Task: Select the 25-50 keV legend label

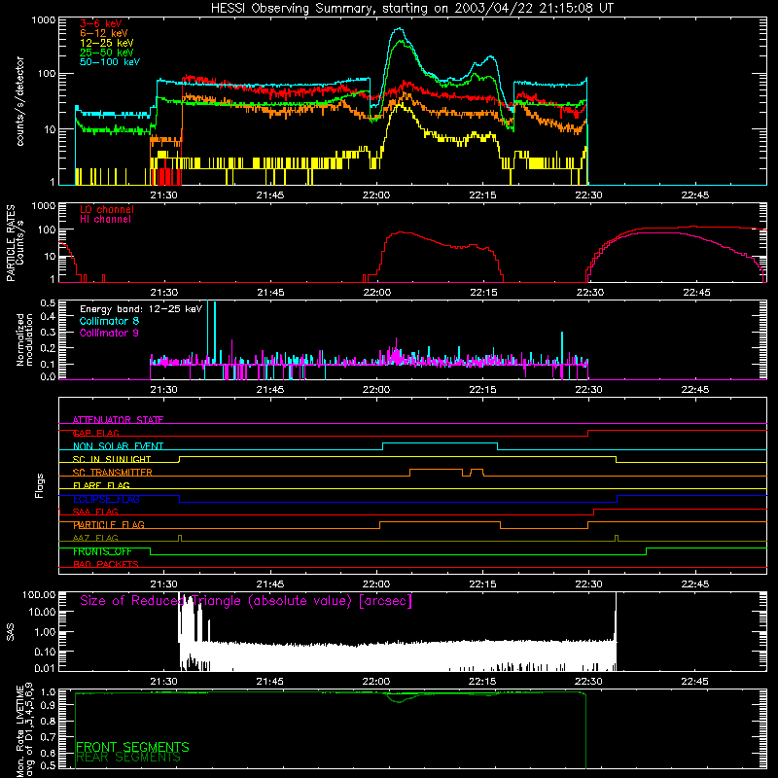Action: coord(107,53)
